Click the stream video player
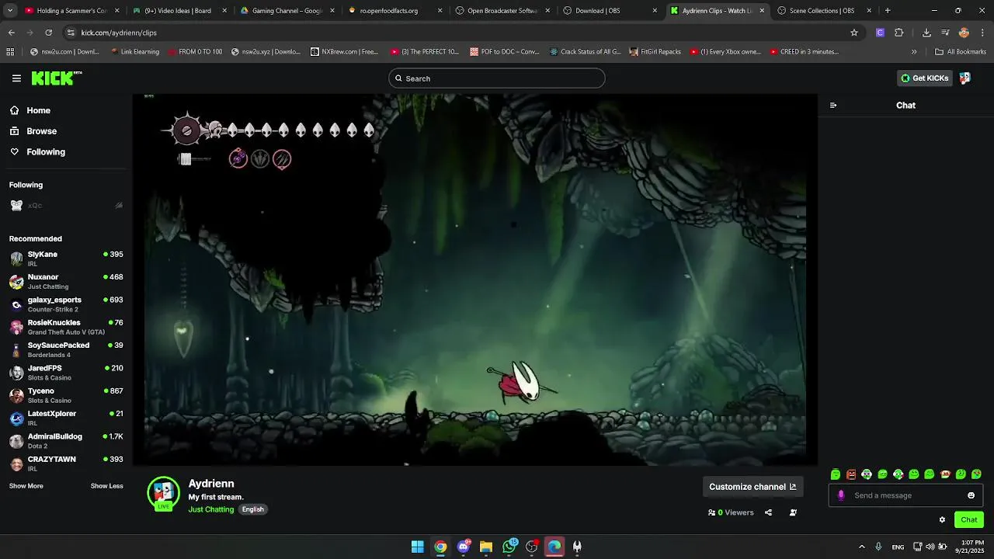Viewport: 994px width, 559px height. 475,279
